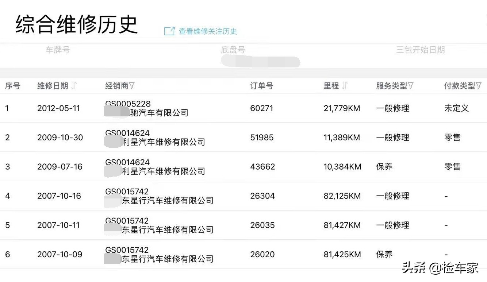Viewport: 487px width, 282px height.
Task: Select the date 2007-10-16
Action: pos(59,196)
